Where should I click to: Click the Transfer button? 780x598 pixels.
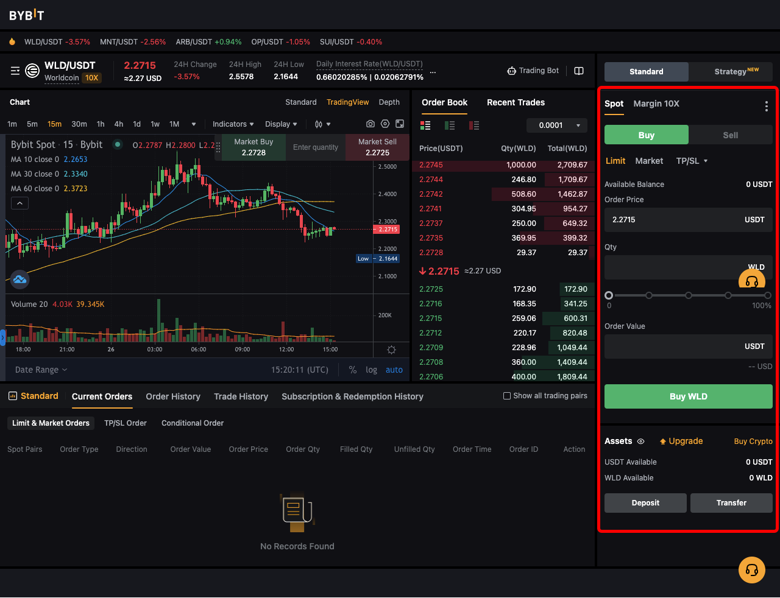pyautogui.click(x=731, y=503)
